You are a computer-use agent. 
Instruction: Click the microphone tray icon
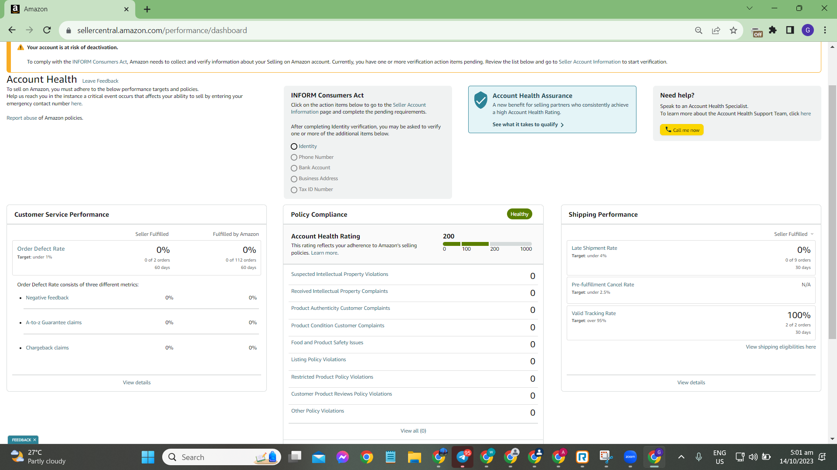tap(699, 457)
